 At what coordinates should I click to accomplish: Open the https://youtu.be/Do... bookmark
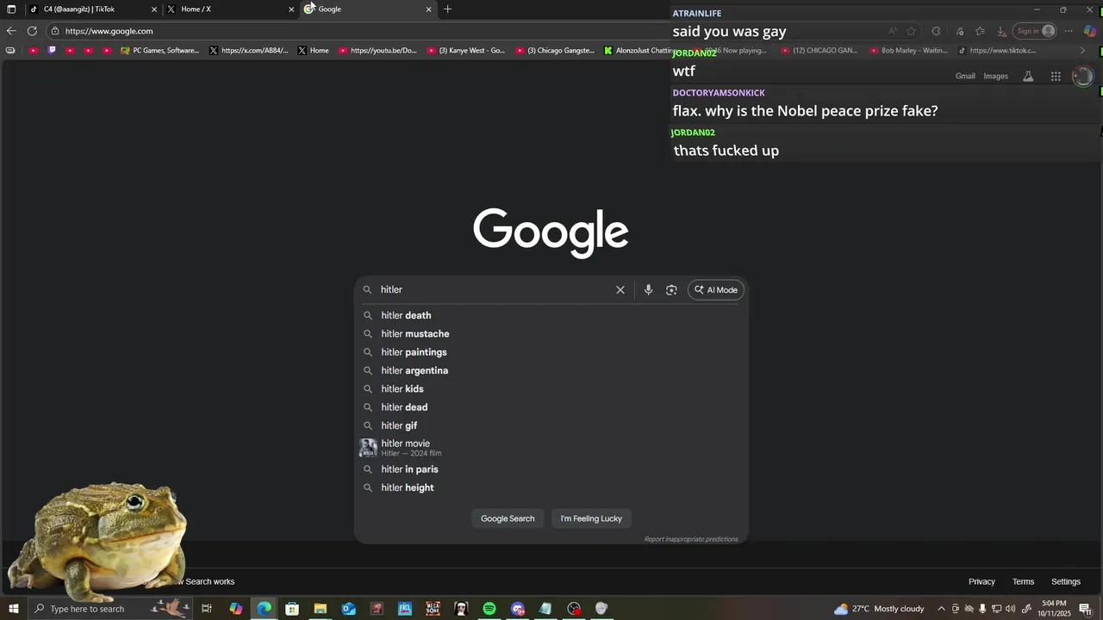378,50
